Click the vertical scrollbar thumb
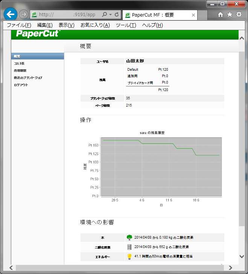 242,139
